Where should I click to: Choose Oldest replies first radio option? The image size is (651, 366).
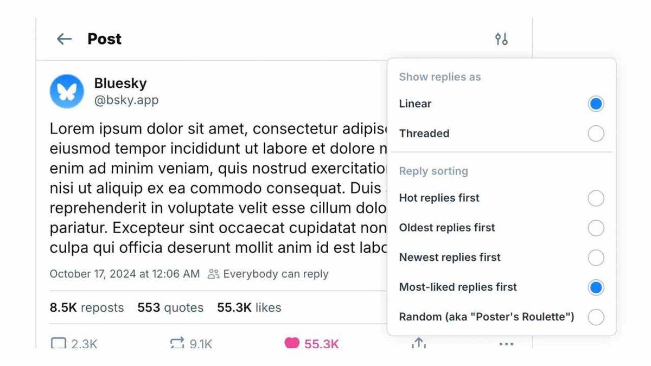(596, 228)
